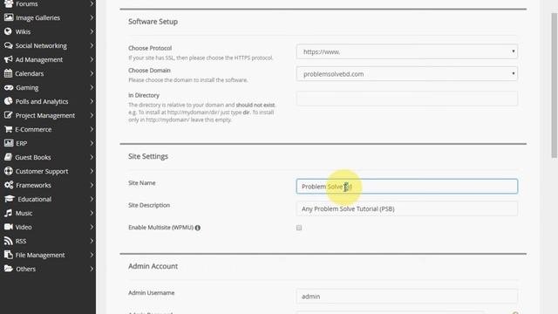Click the Choose Protocol label

coord(150,48)
